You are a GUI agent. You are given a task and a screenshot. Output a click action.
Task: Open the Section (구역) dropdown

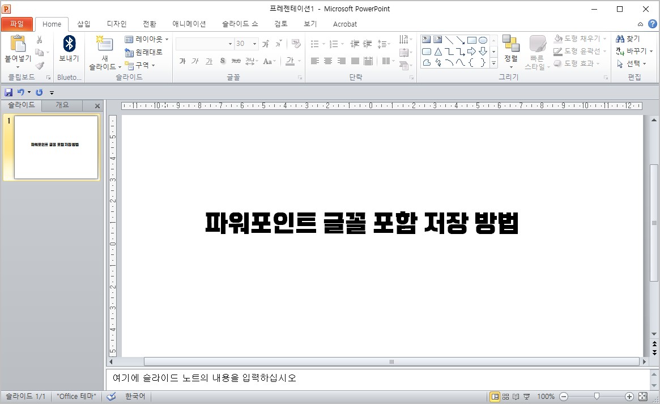click(x=140, y=65)
